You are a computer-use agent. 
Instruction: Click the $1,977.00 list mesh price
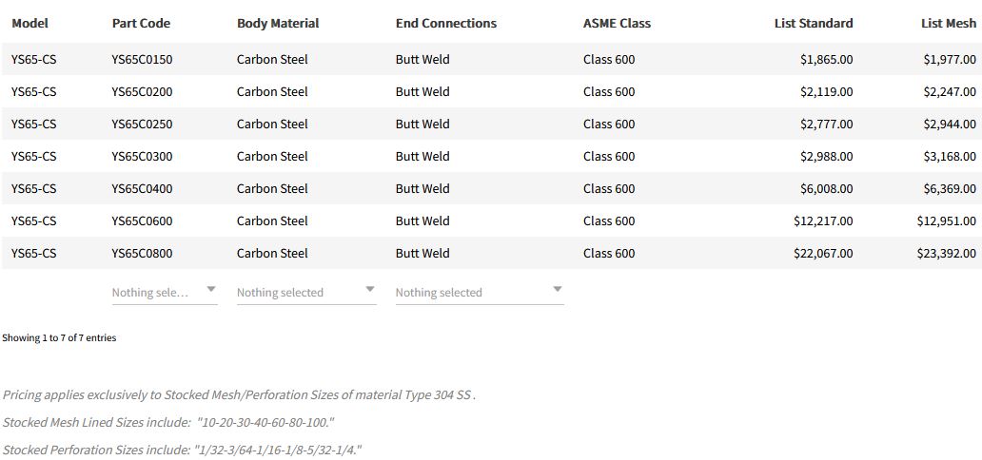click(949, 59)
